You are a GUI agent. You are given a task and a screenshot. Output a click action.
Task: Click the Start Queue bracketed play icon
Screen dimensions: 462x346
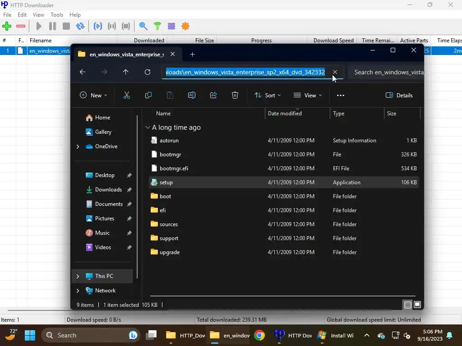tap(98, 26)
